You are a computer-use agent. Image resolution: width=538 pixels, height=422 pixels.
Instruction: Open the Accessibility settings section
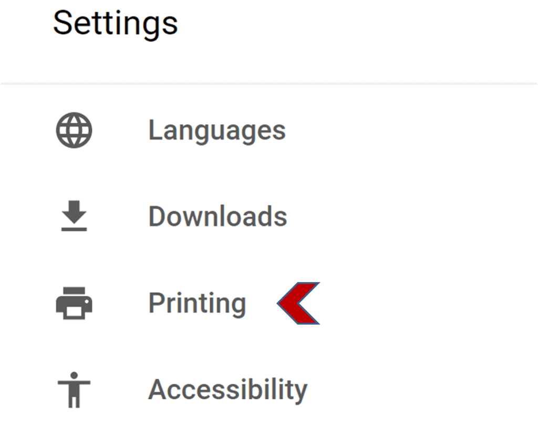pyautogui.click(x=227, y=389)
